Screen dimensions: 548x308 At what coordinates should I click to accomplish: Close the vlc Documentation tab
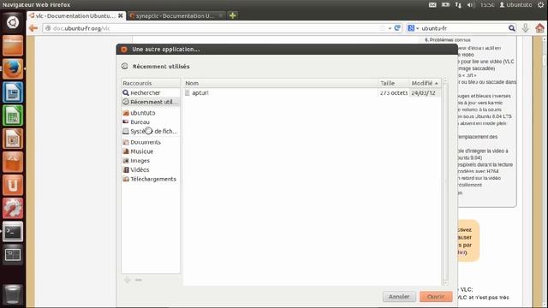[x=120, y=15]
